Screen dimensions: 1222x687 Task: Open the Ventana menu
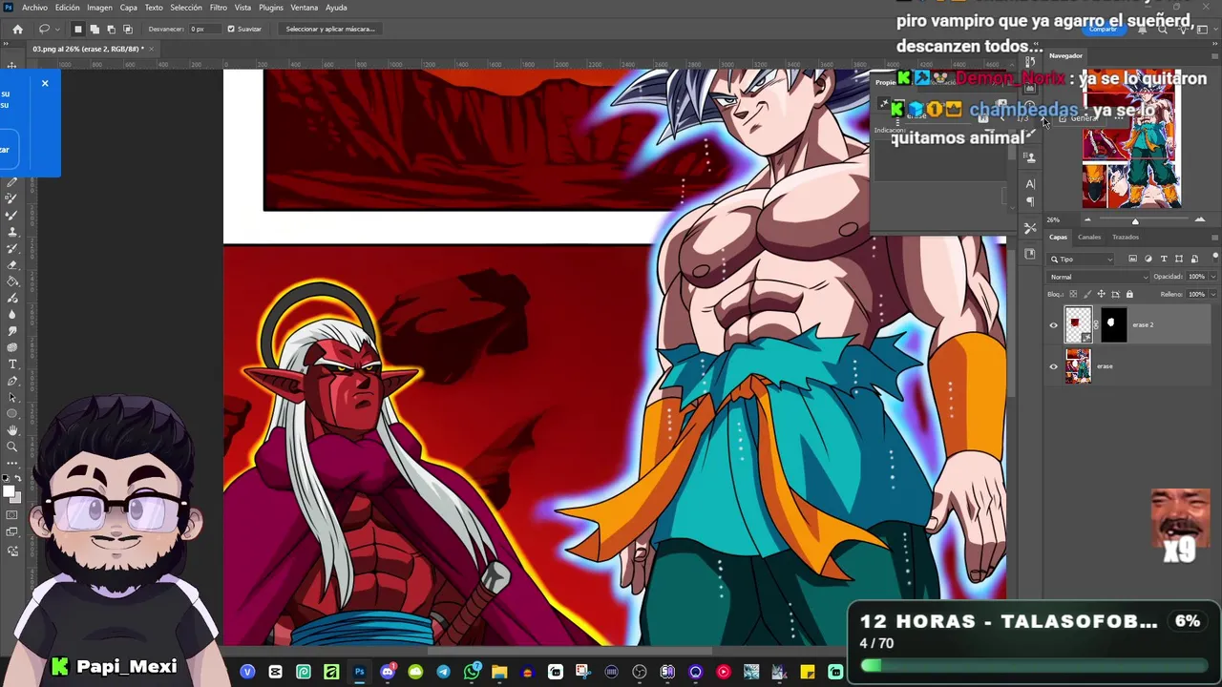[304, 8]
